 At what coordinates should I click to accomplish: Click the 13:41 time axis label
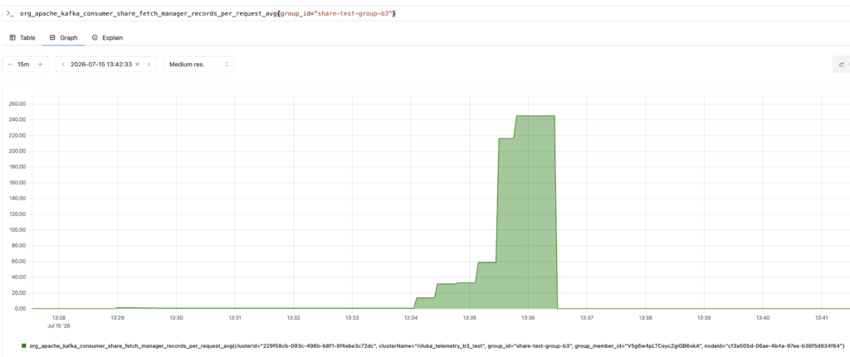coord(822,317)
